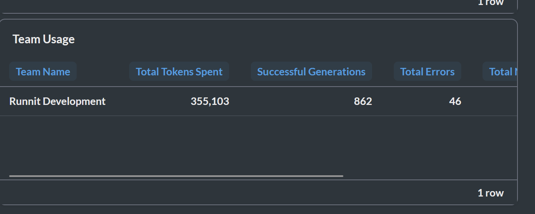Select the Runnit Development team cell
The image size is (535, 214).
click(57, 101)
